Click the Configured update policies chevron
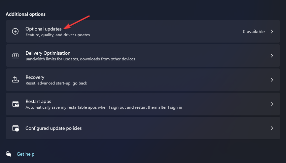 pyautogui.click(x=272, y=128)
